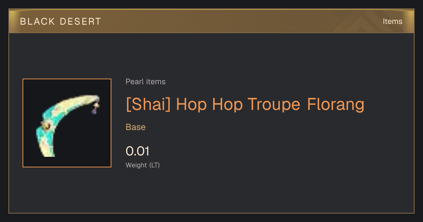Open the Pearl items category

coord(146,82)
